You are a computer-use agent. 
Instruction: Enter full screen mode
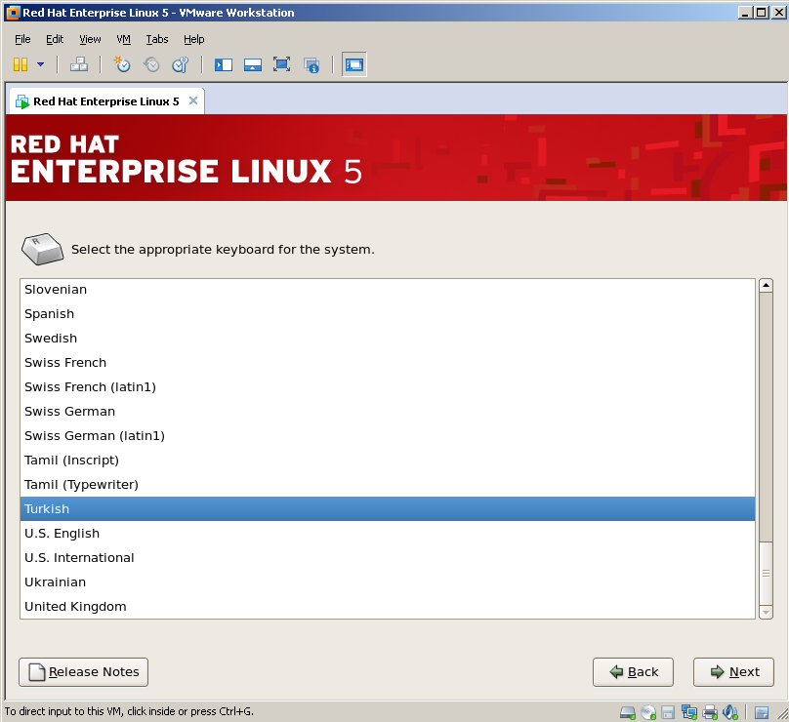click(282, 64)
